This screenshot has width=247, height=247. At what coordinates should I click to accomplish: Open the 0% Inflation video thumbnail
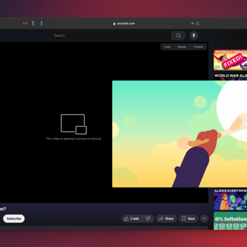[x=230, y=221]
